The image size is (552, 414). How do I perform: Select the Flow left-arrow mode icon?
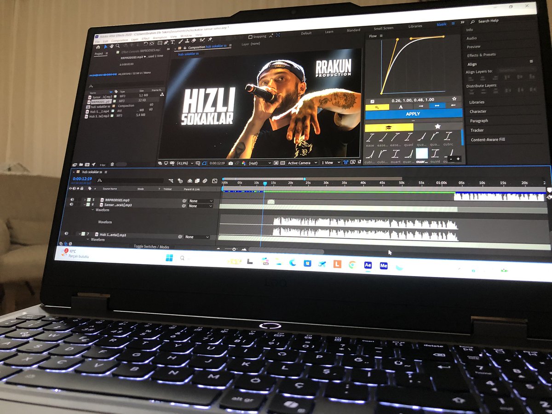[453, 105]
